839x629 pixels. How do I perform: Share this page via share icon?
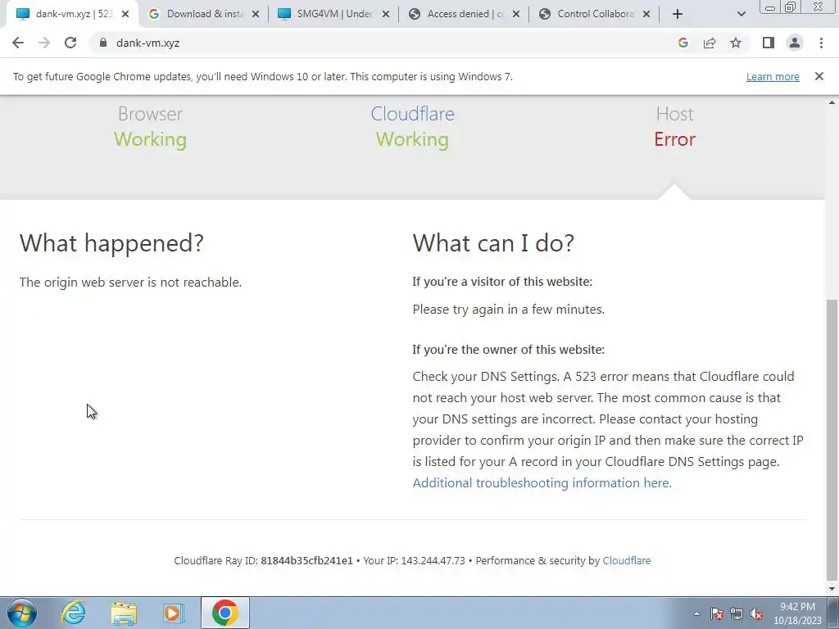[710, 43]
